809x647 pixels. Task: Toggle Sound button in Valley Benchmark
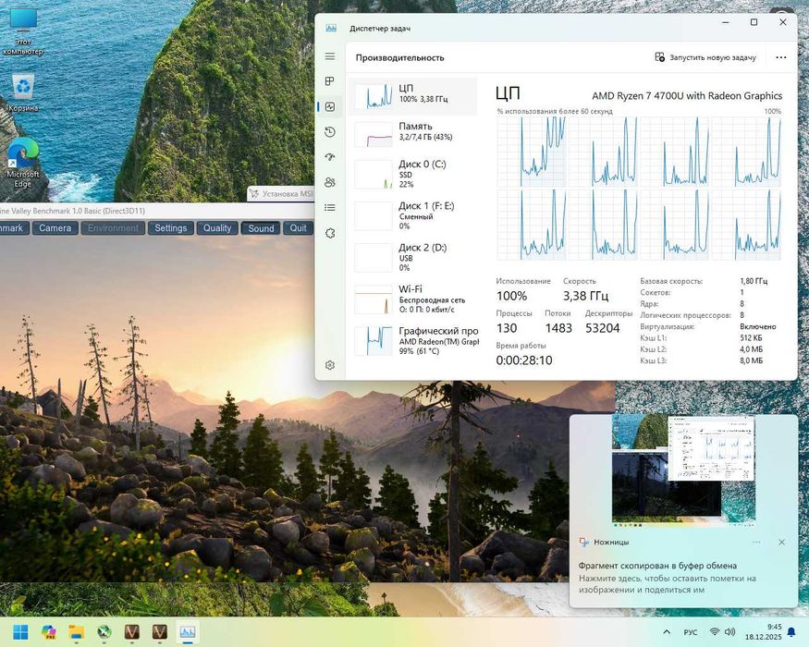[261, 228]
